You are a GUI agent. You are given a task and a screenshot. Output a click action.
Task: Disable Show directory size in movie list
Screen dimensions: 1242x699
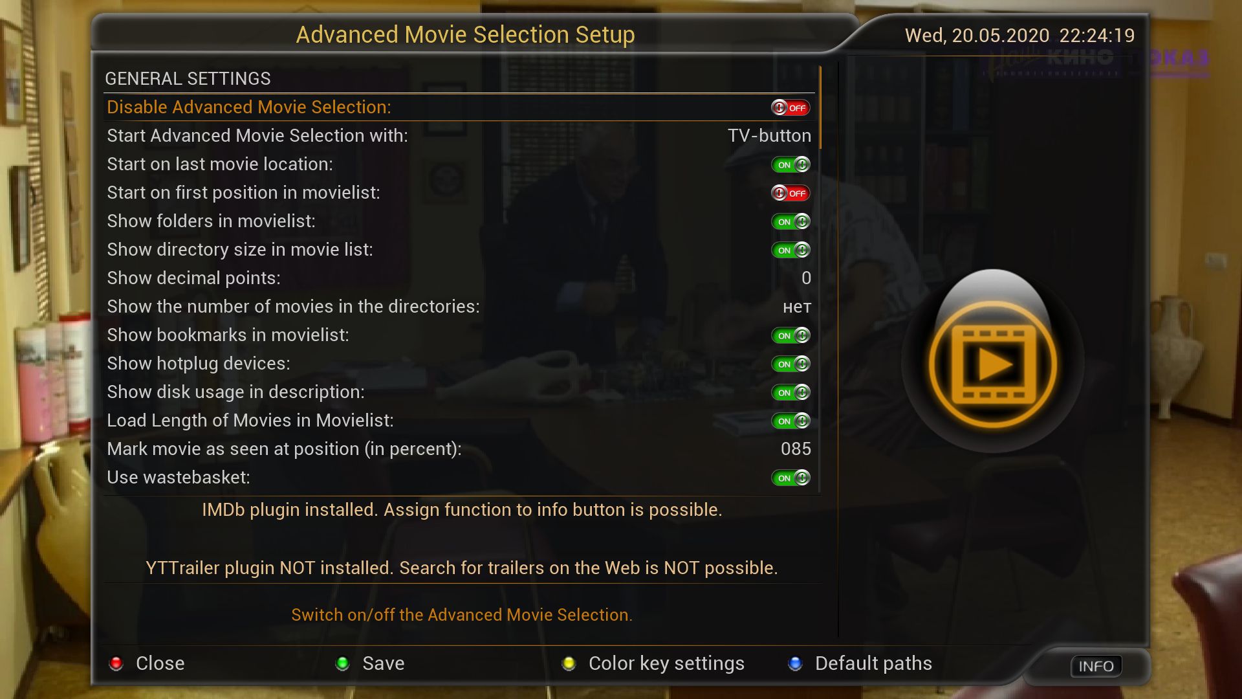click(x=790, y=250)
